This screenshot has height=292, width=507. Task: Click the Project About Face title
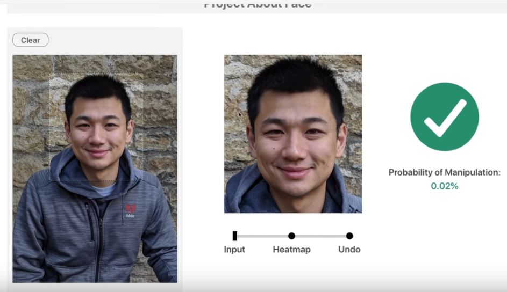coord(258,5)
